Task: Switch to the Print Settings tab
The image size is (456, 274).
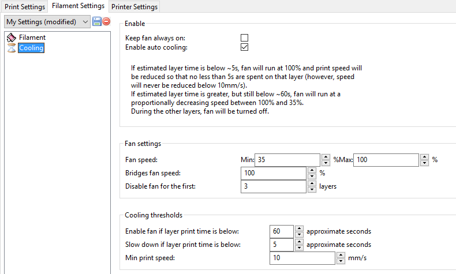Action: [x=24, y=6]
